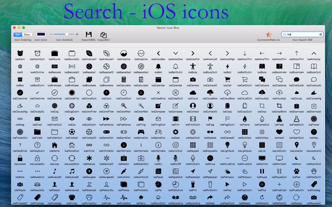Pick the iosPaw icon
Screen dimensions: 332x207
(x=297, y=171)
